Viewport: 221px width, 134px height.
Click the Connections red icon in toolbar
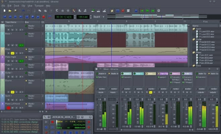tap(123, 11)
